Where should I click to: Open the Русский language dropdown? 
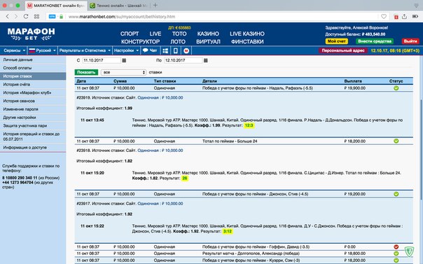click(x=42, y=50)
